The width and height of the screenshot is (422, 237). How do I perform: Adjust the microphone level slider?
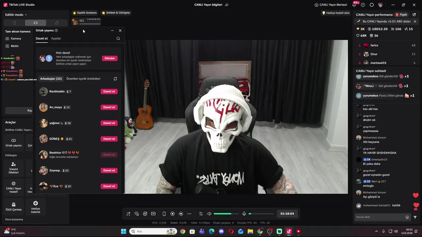[x=261, y=214]
